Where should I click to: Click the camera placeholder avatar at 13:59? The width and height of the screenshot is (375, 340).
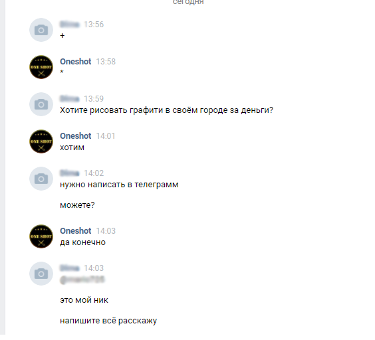(x=41, y=104)
